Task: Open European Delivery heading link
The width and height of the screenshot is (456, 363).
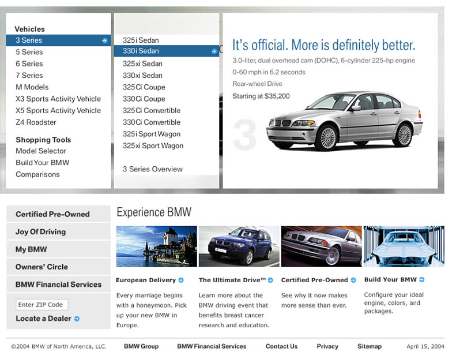Action: [146, 280]
